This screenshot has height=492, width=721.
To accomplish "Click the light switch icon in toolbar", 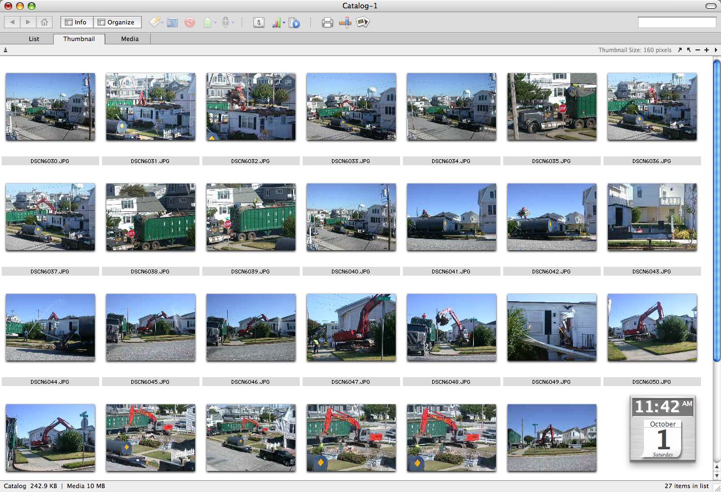I will pos(259,23).
